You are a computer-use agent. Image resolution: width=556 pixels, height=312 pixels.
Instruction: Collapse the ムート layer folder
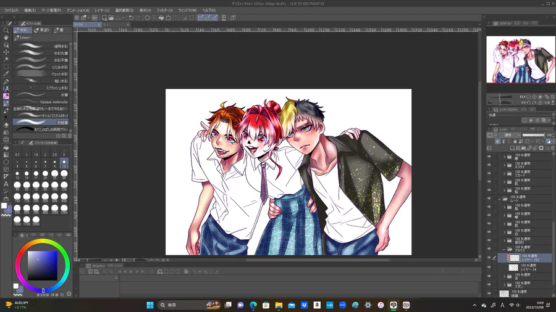pyautogui.click(x=499, y=199)
